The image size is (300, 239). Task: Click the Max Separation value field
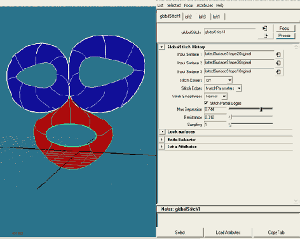(x=215, y=109)
